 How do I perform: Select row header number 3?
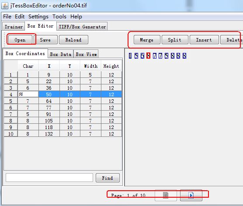pos(10,87)
